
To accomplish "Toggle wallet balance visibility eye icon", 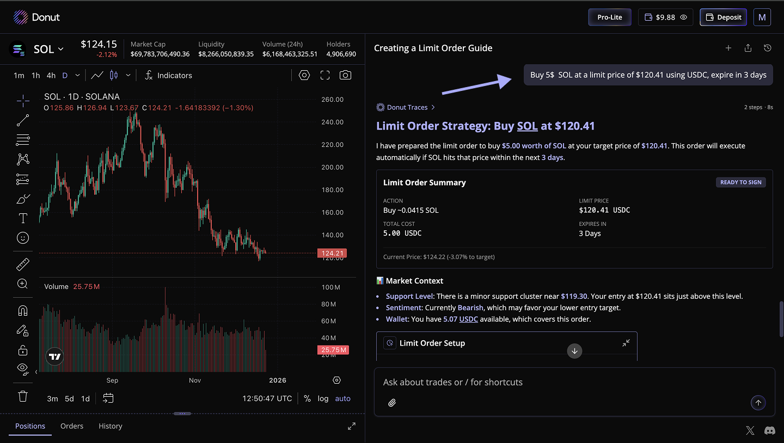I will click(684, 17).
